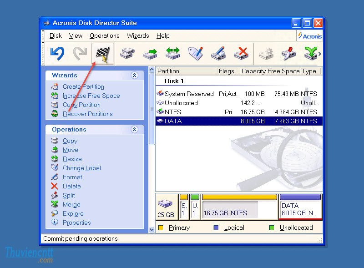Click the Copy partition toolbar icon
364x268 pixels.
(127, 53)
